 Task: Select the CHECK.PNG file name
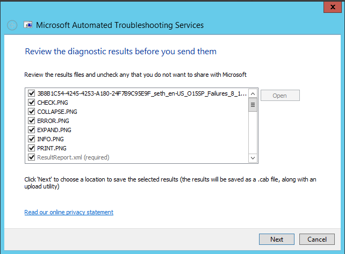pos(53,103)
